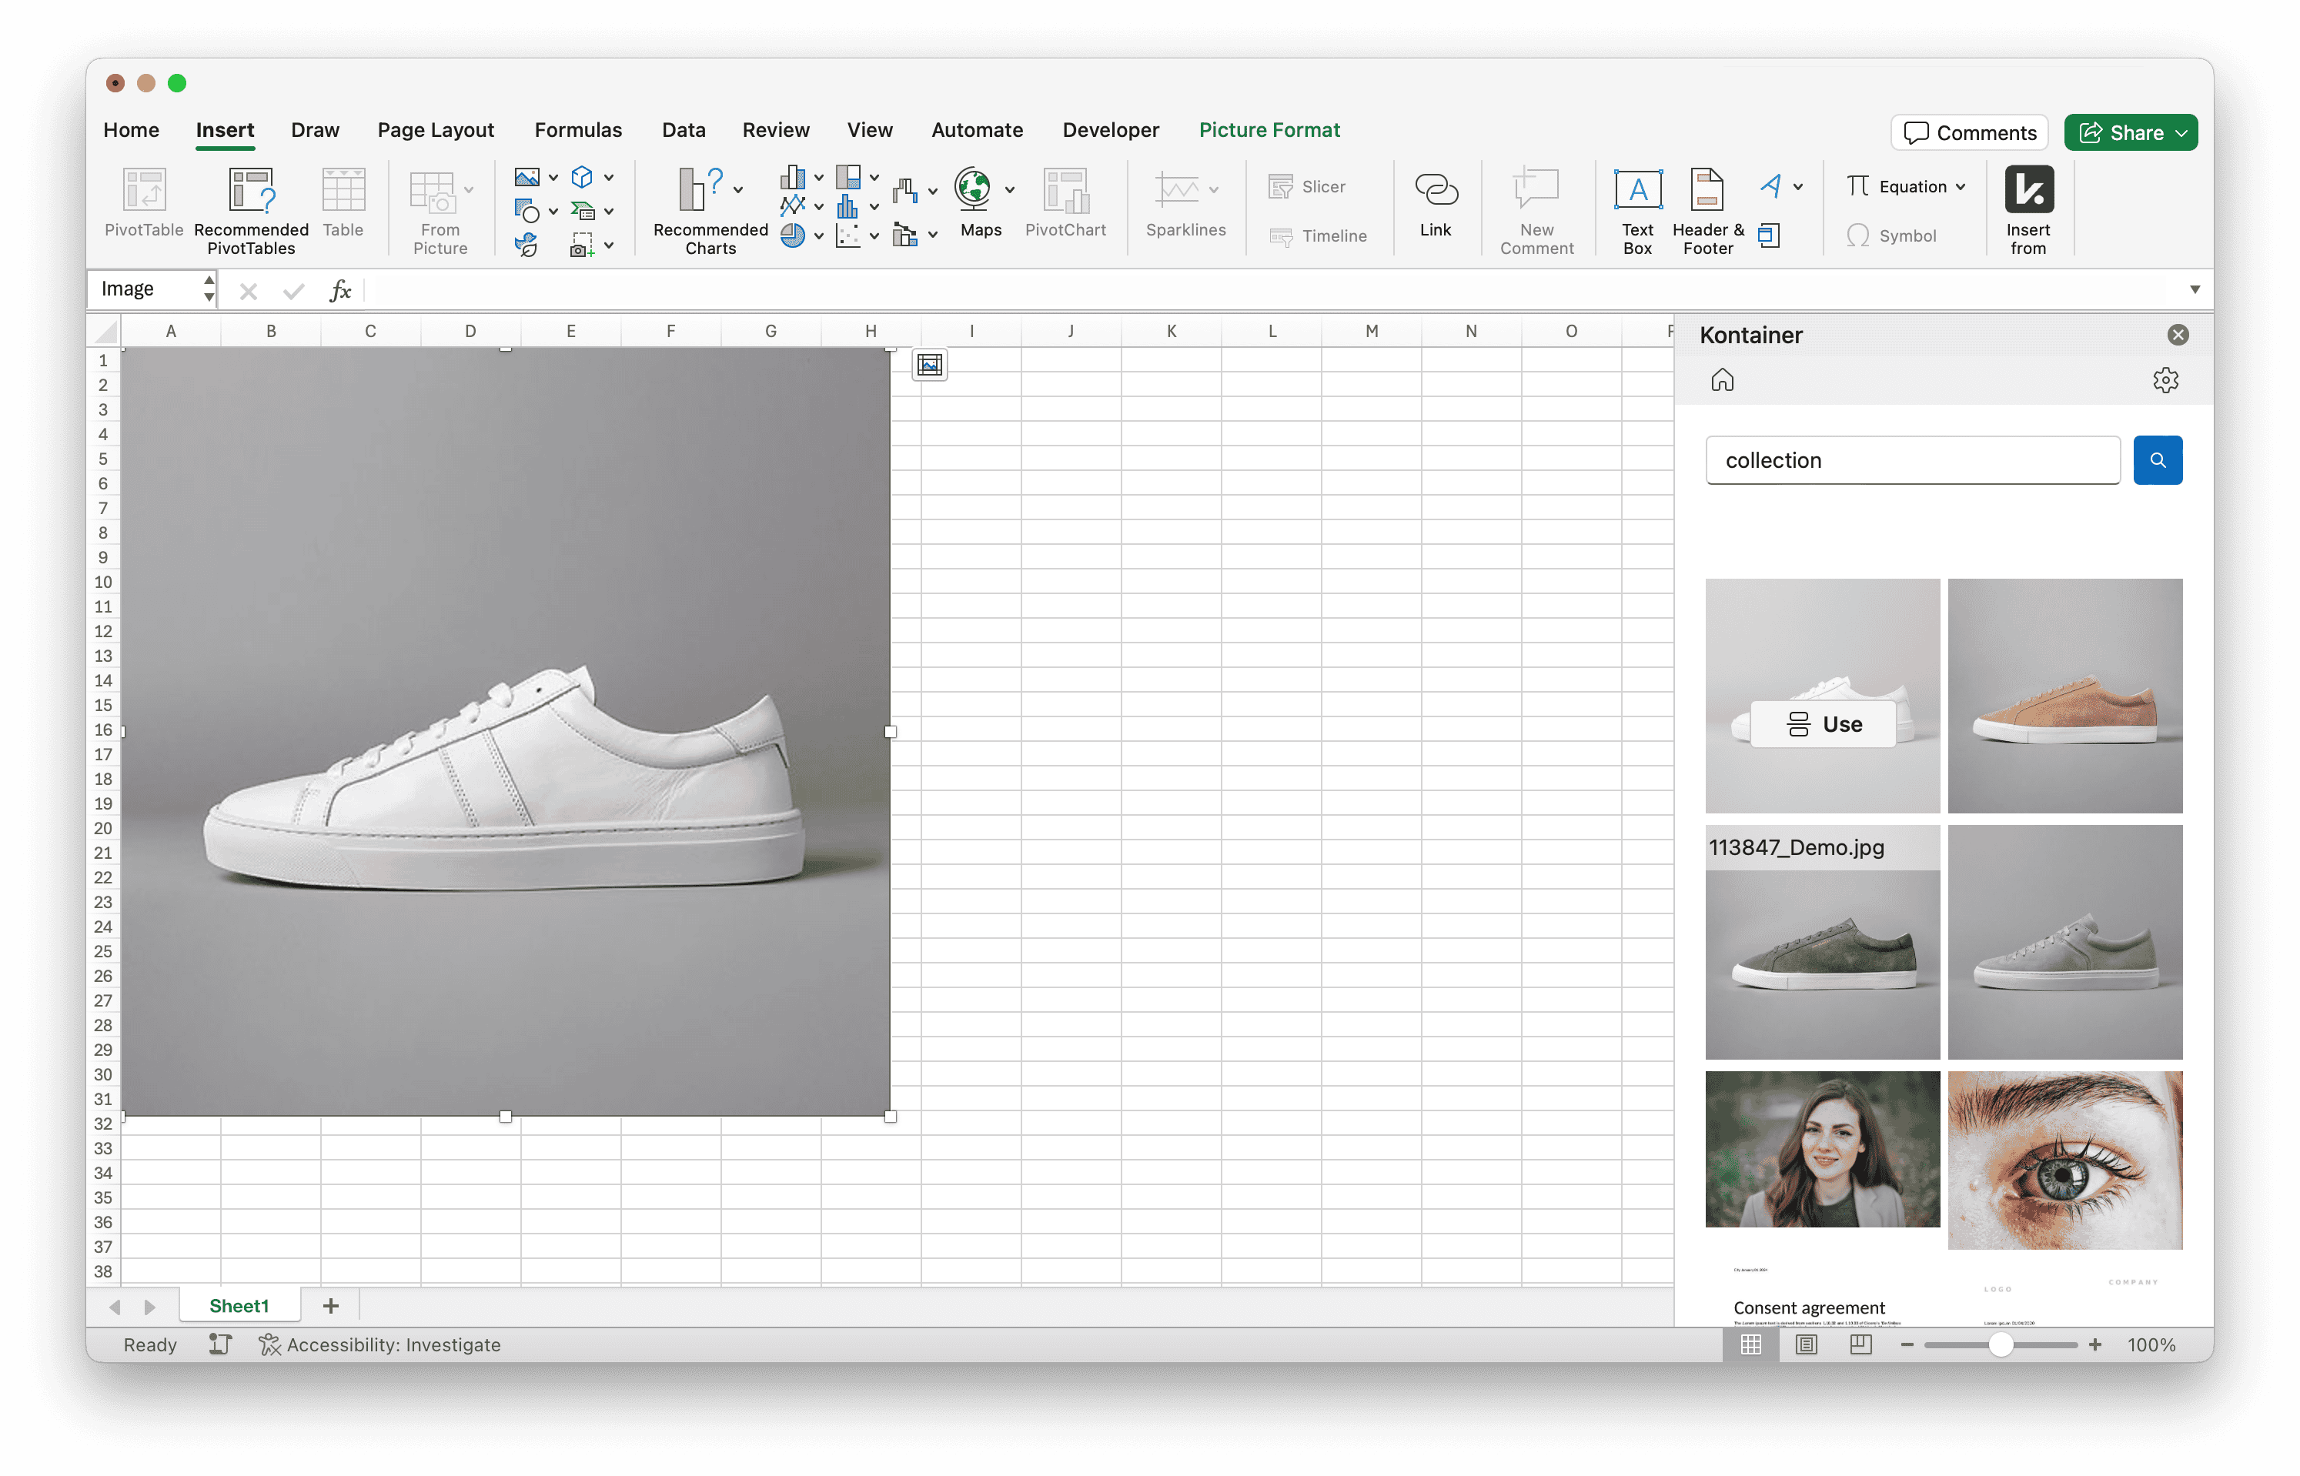The image size is (2300, 1476).
Task: Switch to Page Layout view in status bar
Action: [x=1807, y=1344]
